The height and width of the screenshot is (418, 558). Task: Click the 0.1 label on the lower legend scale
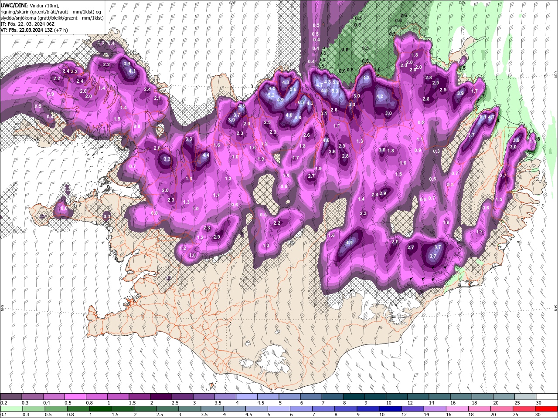tap(3, 415)
